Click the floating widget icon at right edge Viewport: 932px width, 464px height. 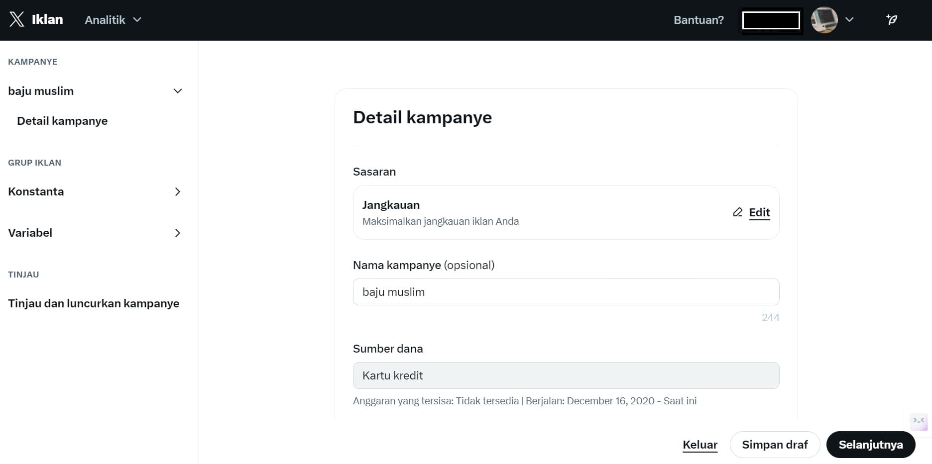(919, 421)
